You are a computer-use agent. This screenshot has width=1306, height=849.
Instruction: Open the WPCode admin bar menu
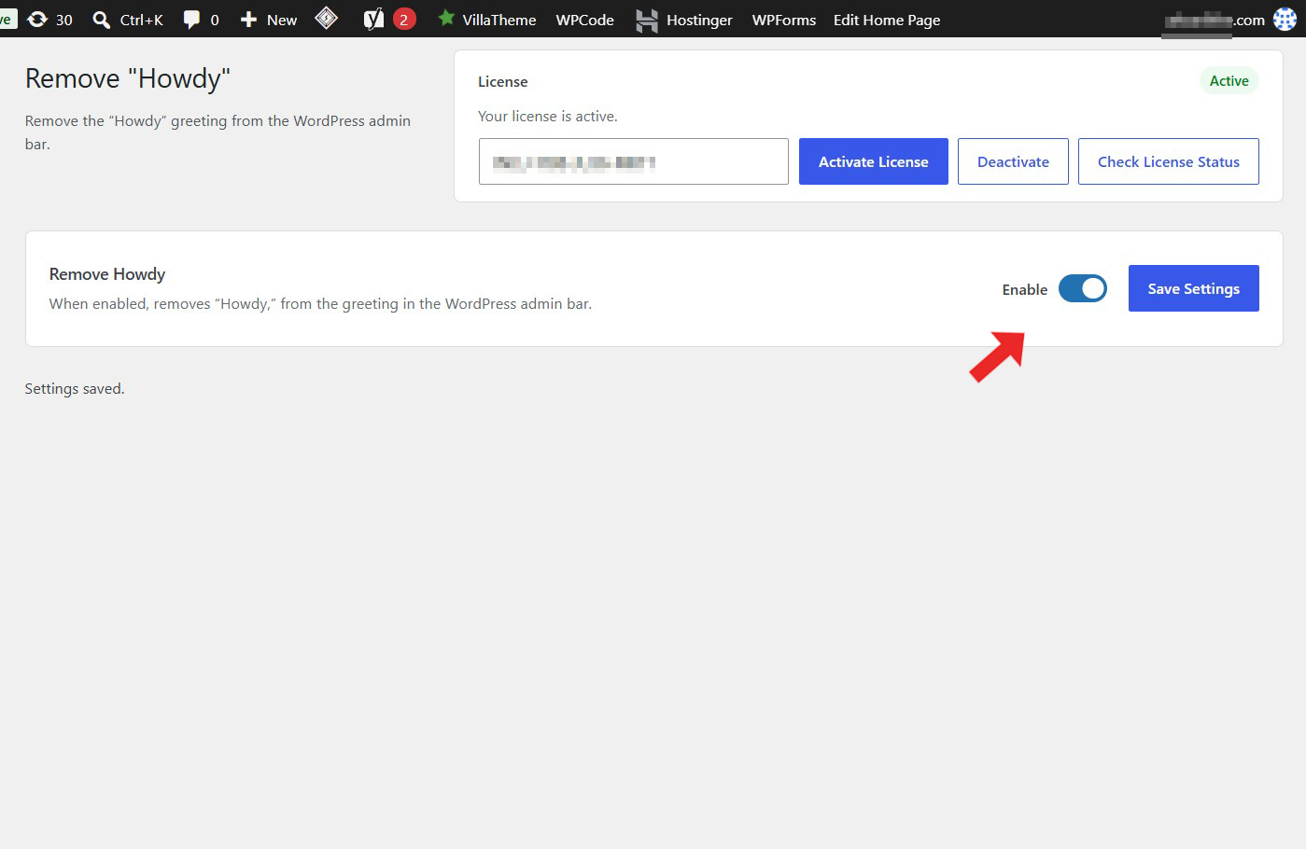584,20
